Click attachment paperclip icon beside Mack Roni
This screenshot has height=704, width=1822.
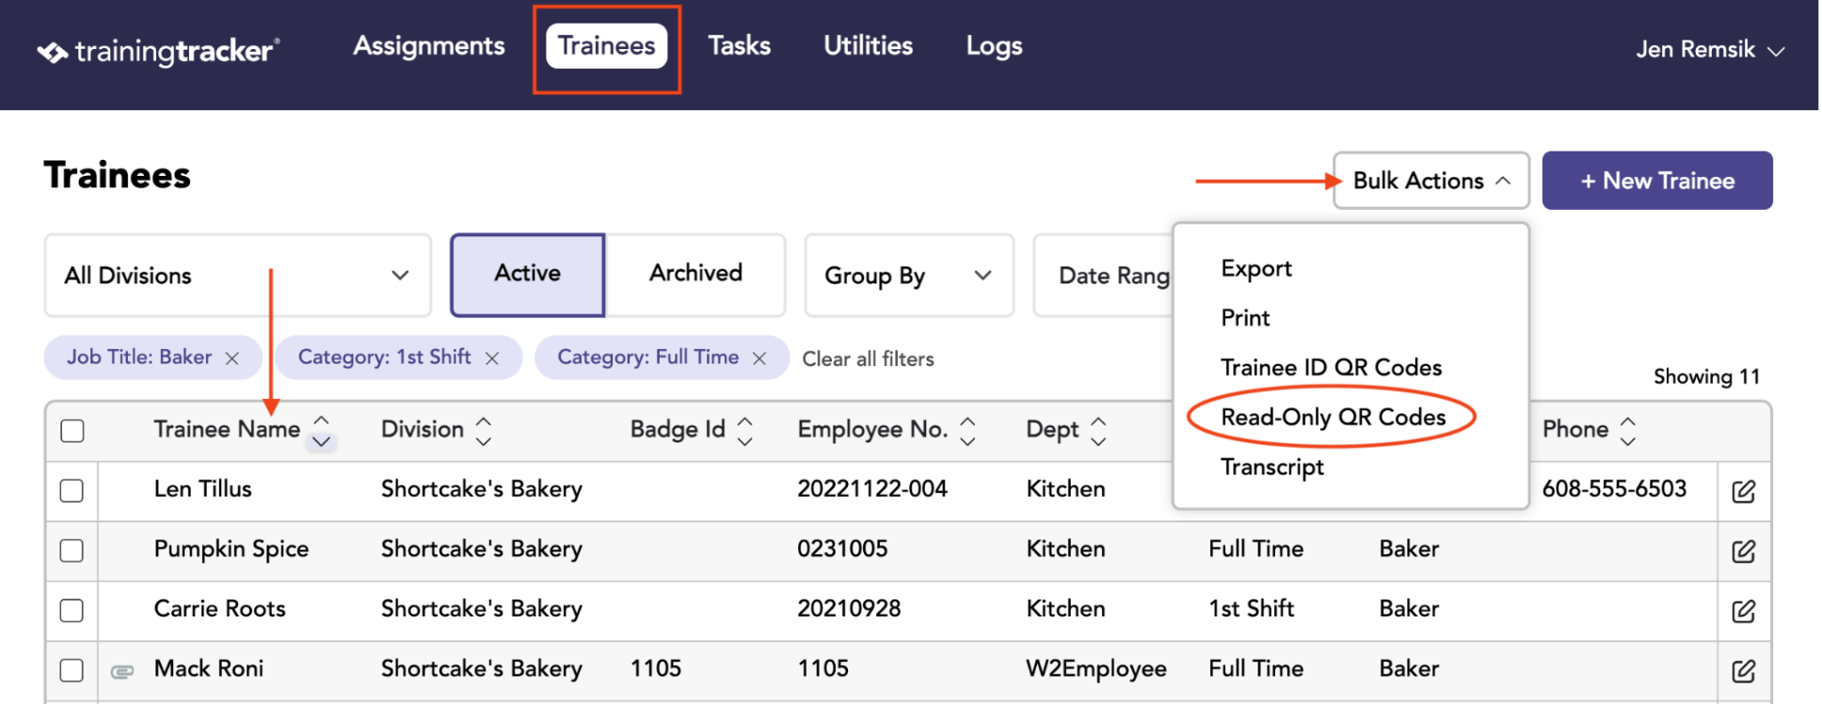[x=122, y=671]
